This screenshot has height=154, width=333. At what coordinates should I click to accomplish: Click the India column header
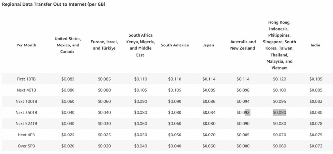point(315,45)
